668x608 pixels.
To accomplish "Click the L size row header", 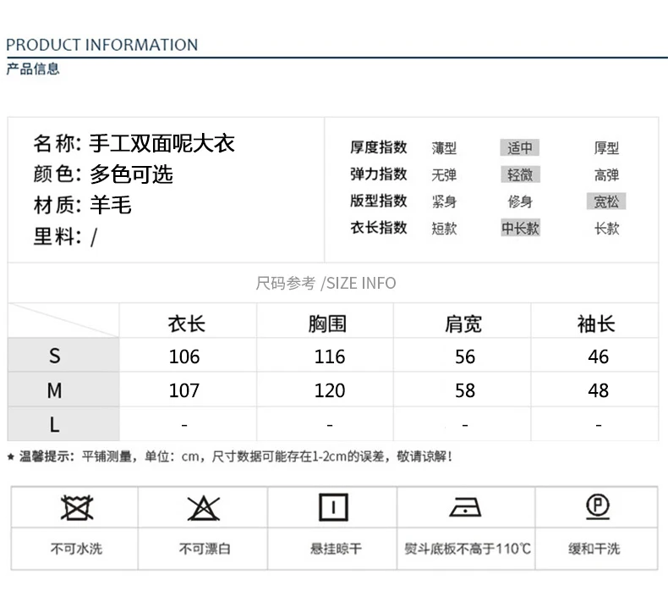I will coord(63,424).
